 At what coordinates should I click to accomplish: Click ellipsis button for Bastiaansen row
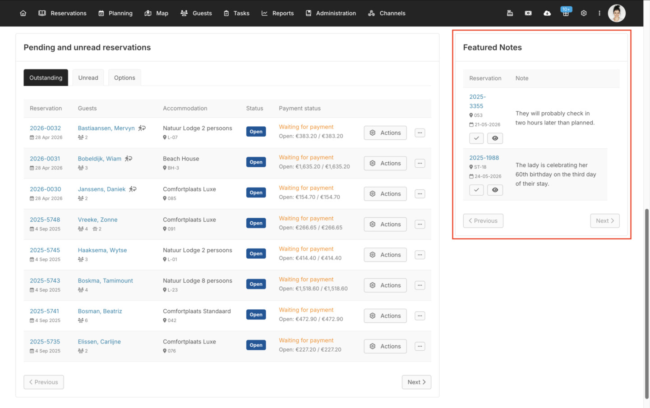pyautogui.click(x=420, y=133)
